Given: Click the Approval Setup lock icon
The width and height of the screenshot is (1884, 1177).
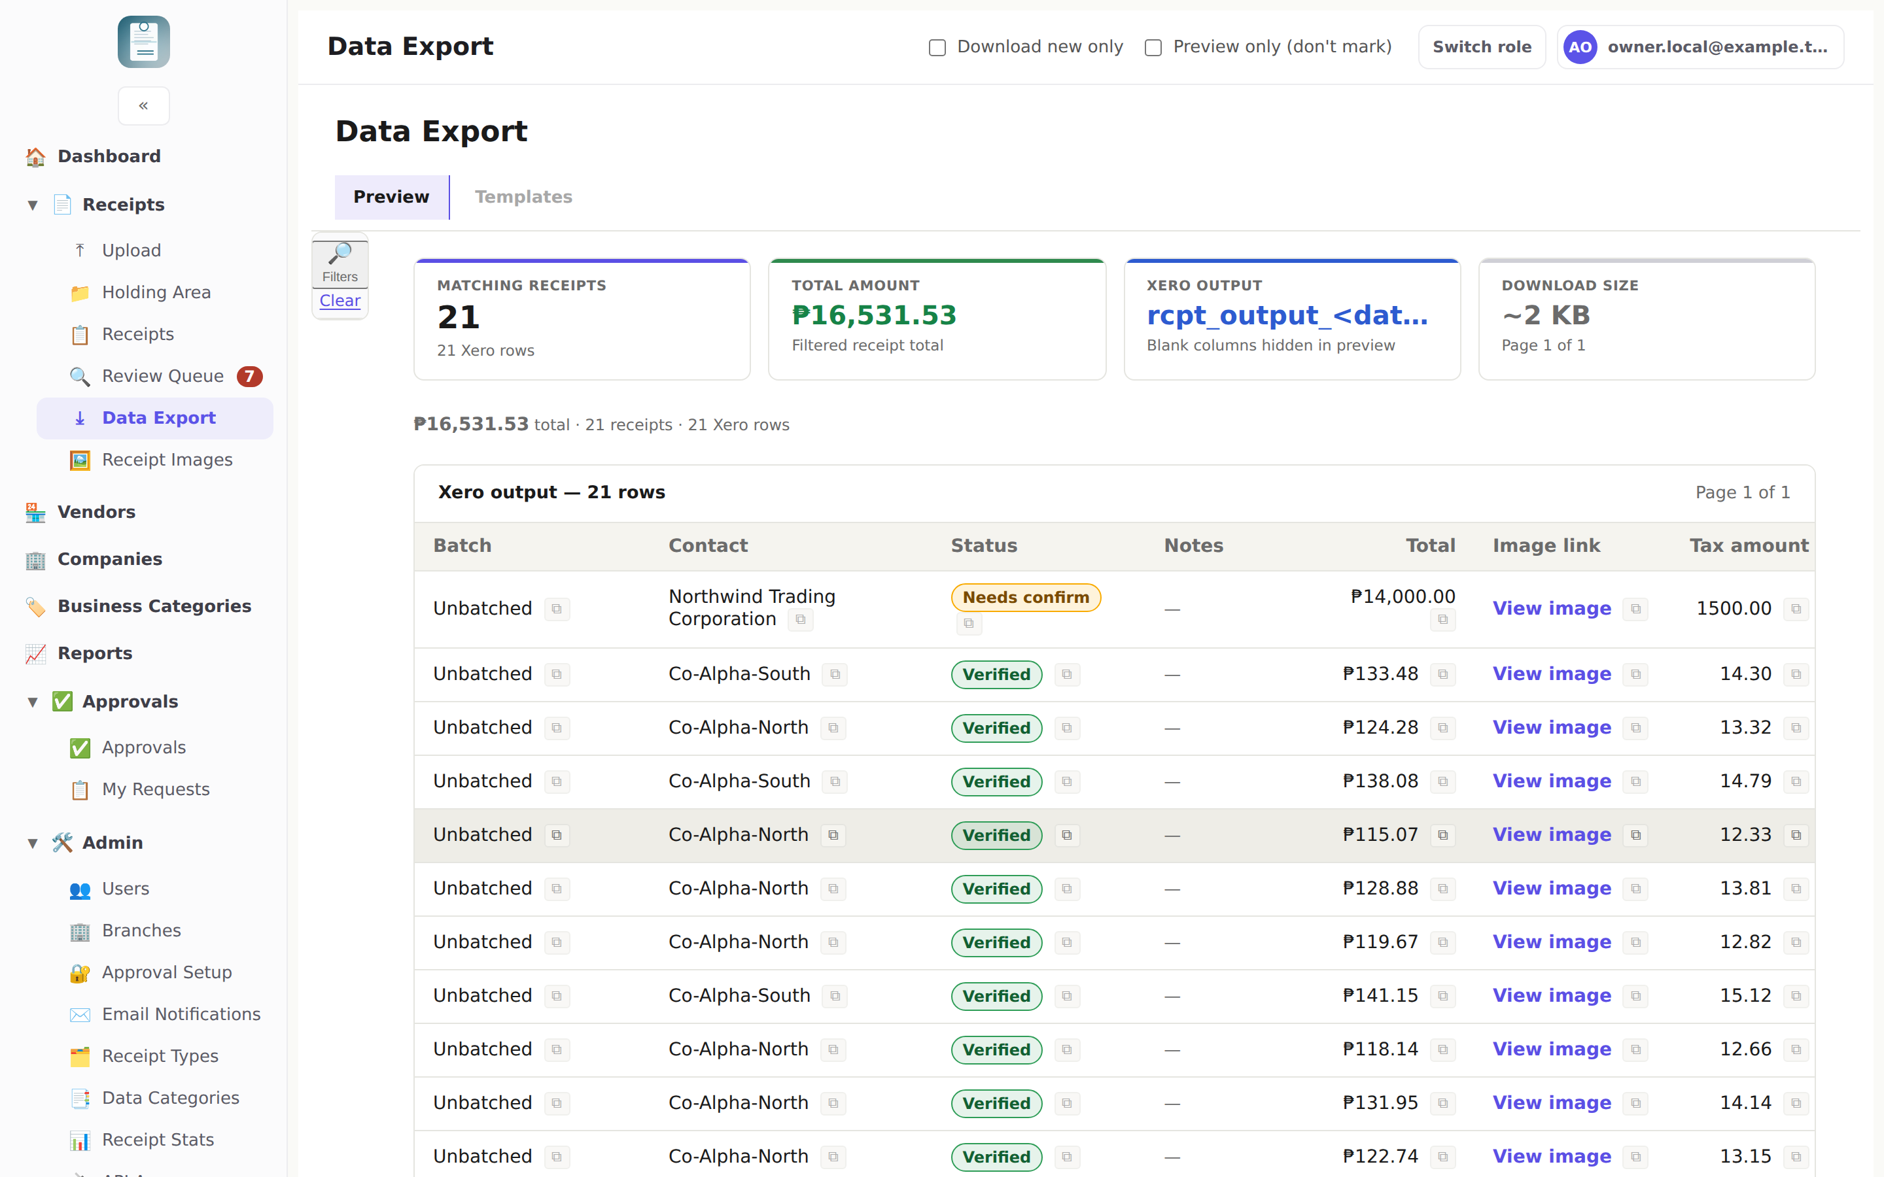Looking at the screenshot, I should 79,973.
